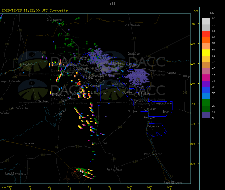Click the Nihuil location label

[59, 114]
